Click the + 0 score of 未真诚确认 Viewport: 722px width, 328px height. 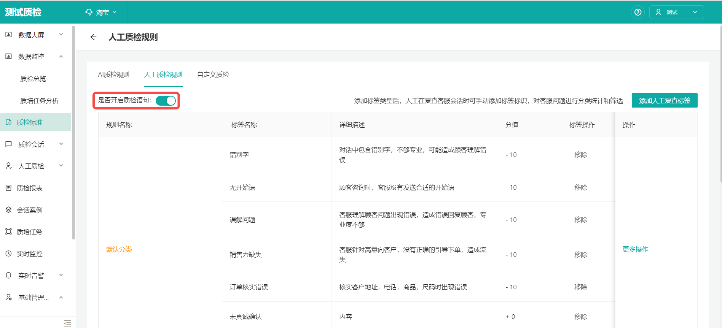point(510,317)
